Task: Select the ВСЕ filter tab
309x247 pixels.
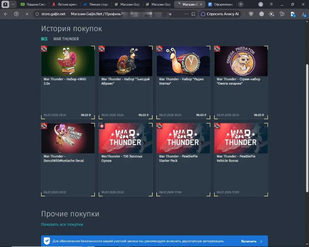Action: (44, 39)
